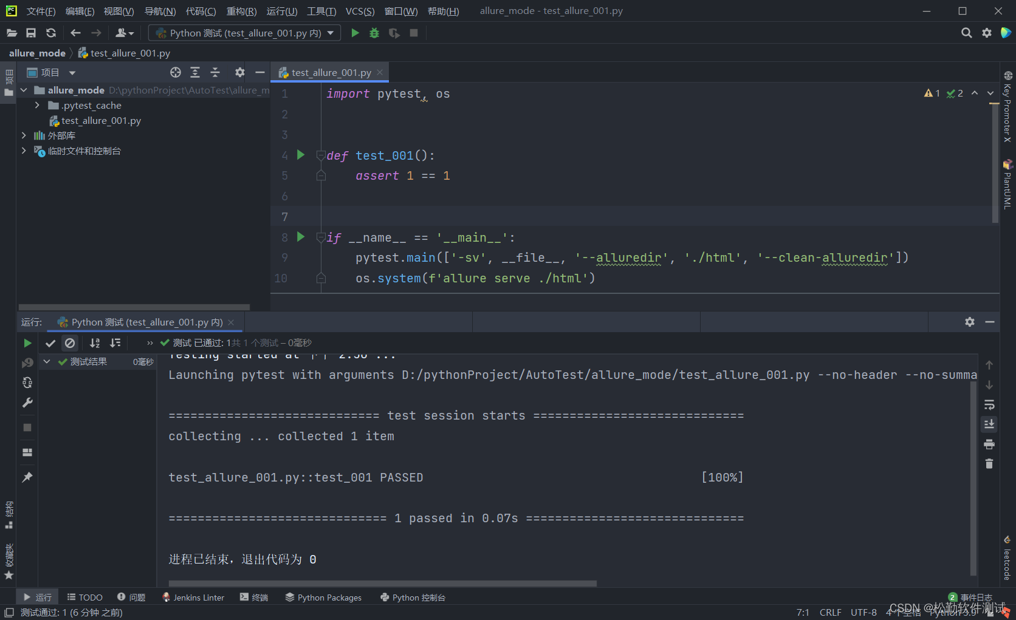Image resolution: width=1016 pixels, height=620 pixels.
Task: Run main block from line 8 gutter
Action: 301,237
